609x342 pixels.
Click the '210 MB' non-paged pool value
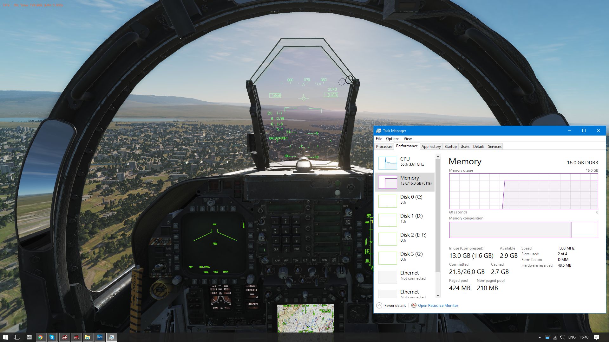(487, 288)
